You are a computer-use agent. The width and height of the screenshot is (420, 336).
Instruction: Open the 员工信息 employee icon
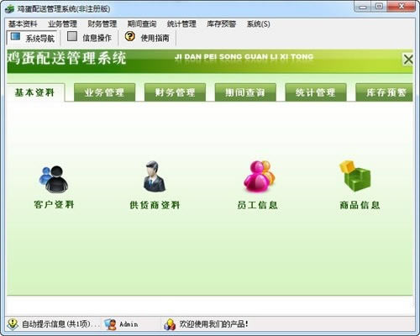(260, 176)
